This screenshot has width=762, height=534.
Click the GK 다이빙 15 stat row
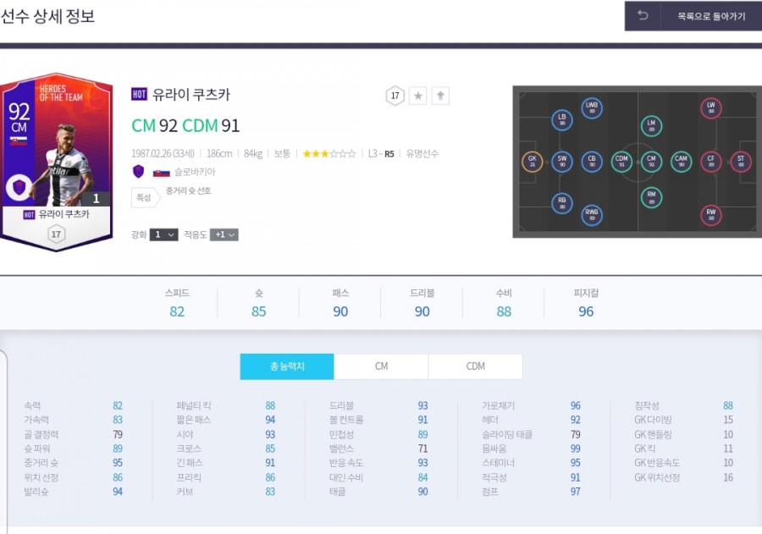[x=684, y=419]
